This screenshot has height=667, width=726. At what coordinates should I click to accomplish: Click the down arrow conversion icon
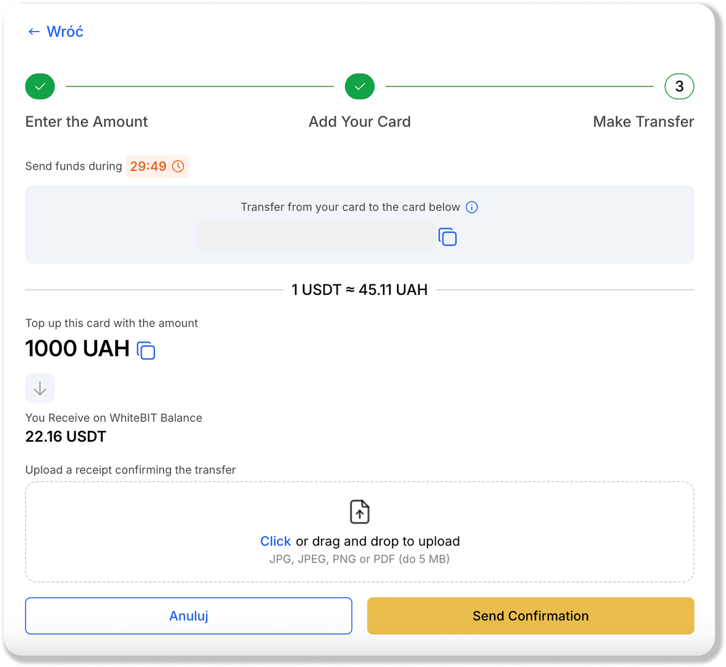(x=40, y=388)
